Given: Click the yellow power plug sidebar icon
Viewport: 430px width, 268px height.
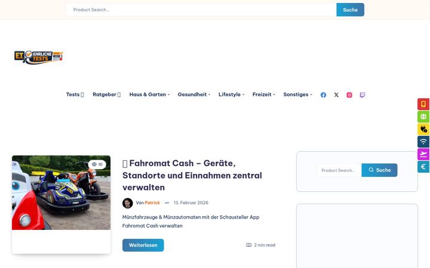Looking at the screenshot, I should pos(423,129).
